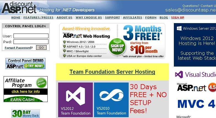
Task: Open the 30 Day Money Back badge
Action: tap(26, 114)
